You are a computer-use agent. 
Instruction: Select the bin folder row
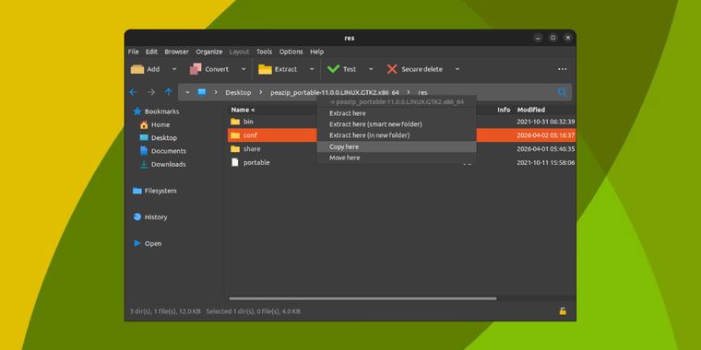[401, 122]
